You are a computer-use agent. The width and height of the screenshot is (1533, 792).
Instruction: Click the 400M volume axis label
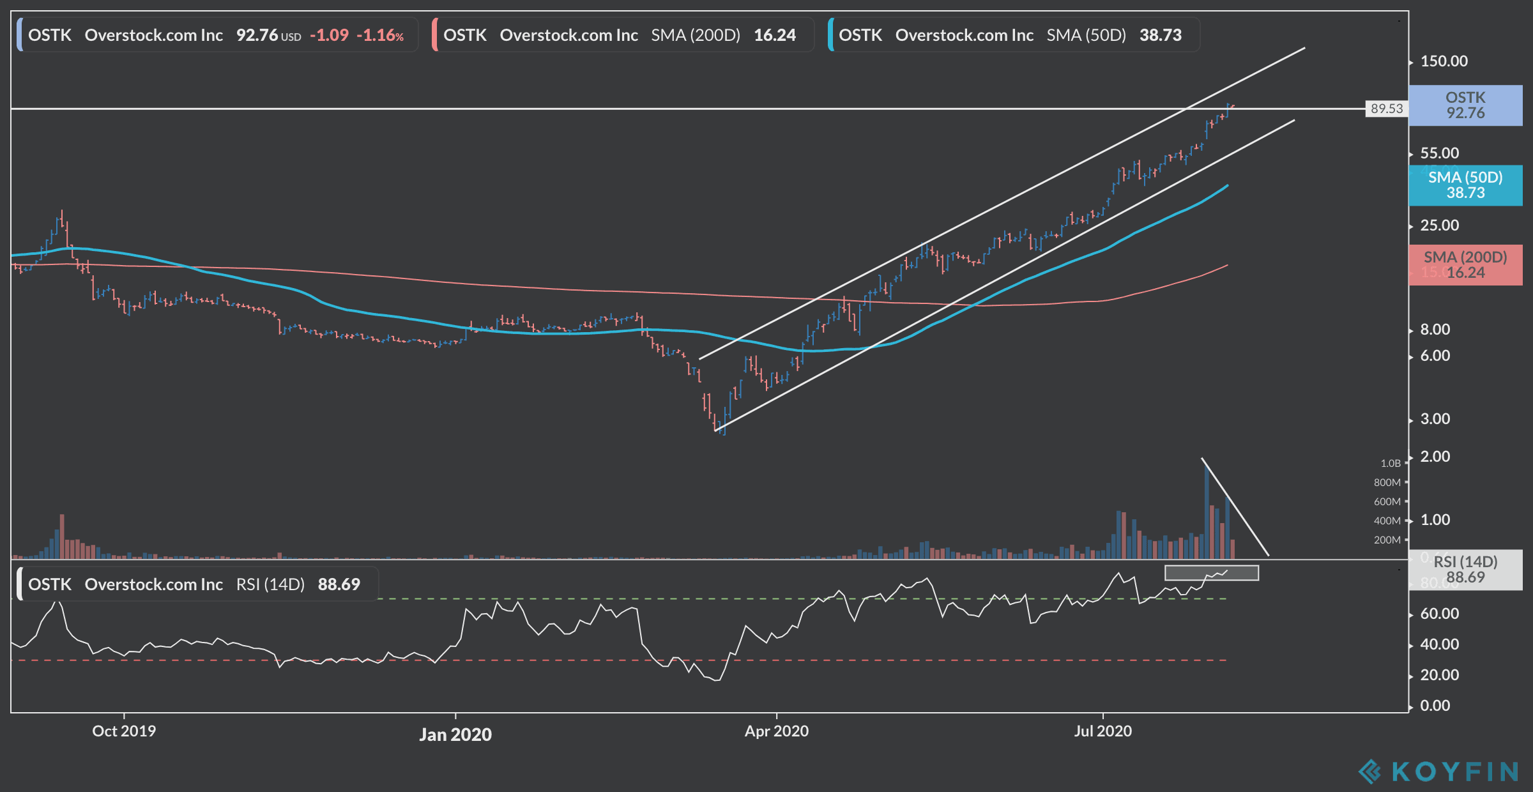[x=1387, y=521]
